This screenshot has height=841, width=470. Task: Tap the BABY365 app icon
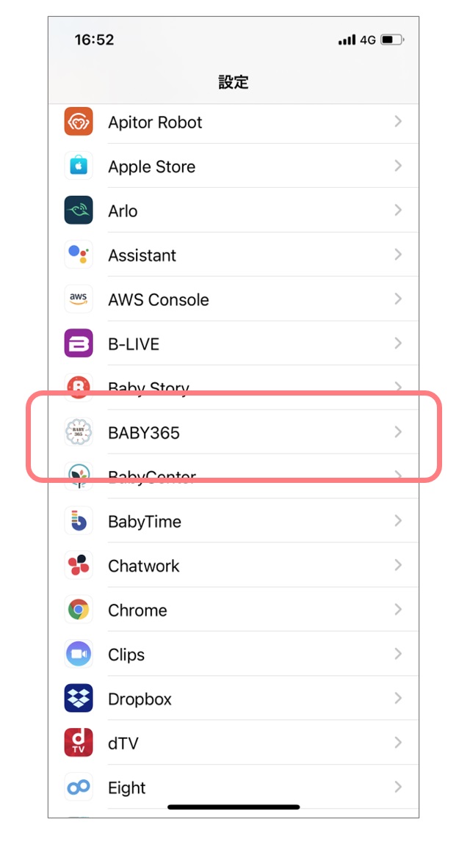click(79, 432)
